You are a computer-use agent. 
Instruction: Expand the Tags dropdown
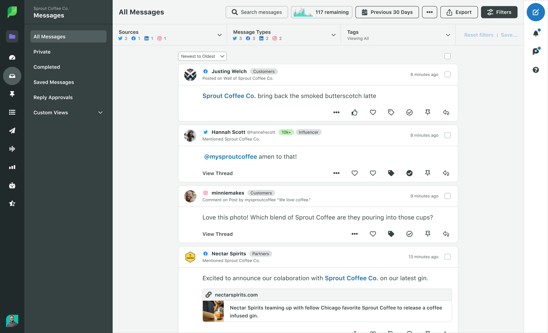coord(449,35)
